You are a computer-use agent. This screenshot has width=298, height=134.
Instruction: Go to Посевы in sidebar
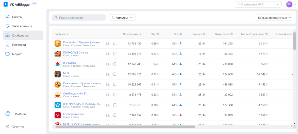[x=17, y=17]
